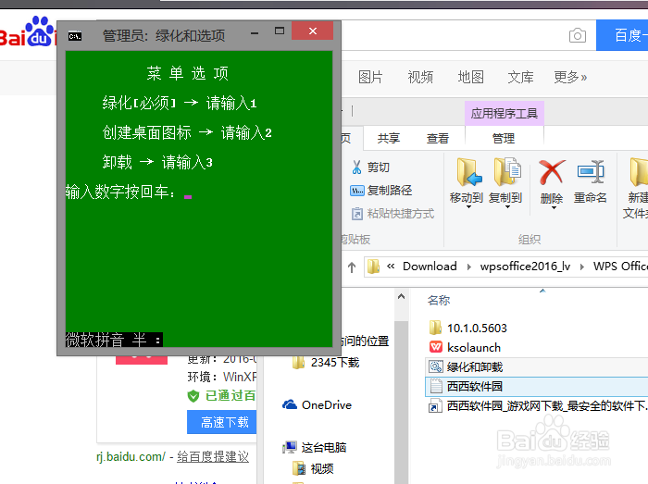
Task: Click the 这台电脑 label in the navigation tree
Action: pyautogui.click(x=324, y=447)
